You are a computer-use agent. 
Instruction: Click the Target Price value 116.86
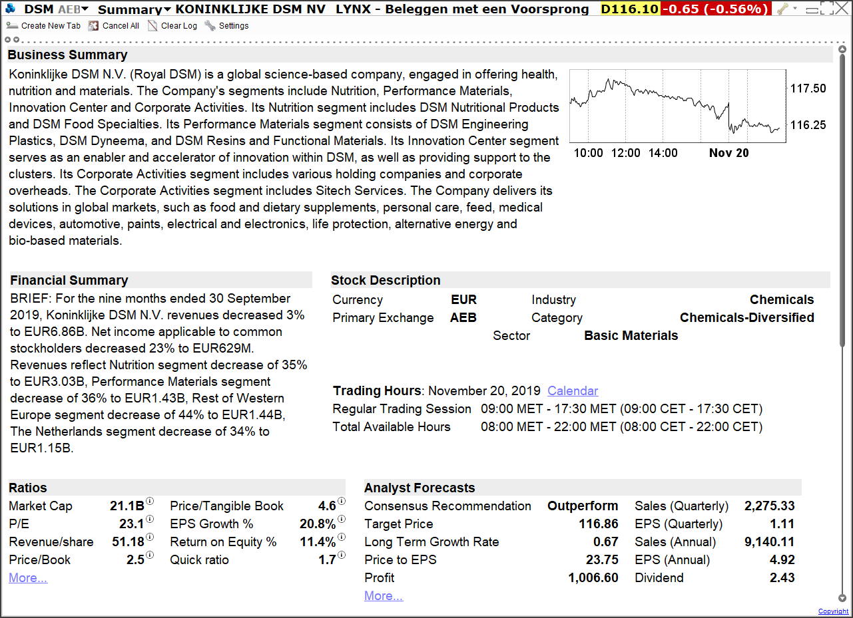(x=599, y=524)
